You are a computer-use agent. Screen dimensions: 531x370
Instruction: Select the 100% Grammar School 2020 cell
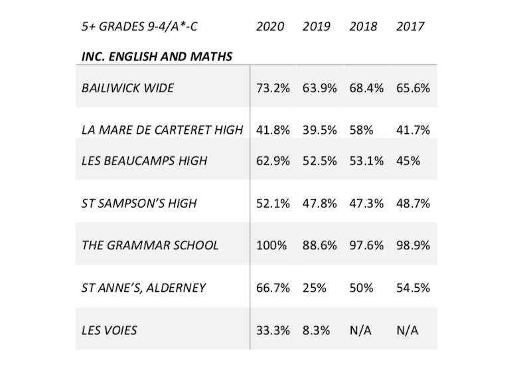pos(271,245)
